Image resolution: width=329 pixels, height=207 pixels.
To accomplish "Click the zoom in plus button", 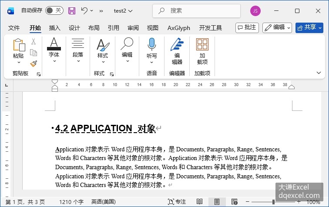I will 299,202.
